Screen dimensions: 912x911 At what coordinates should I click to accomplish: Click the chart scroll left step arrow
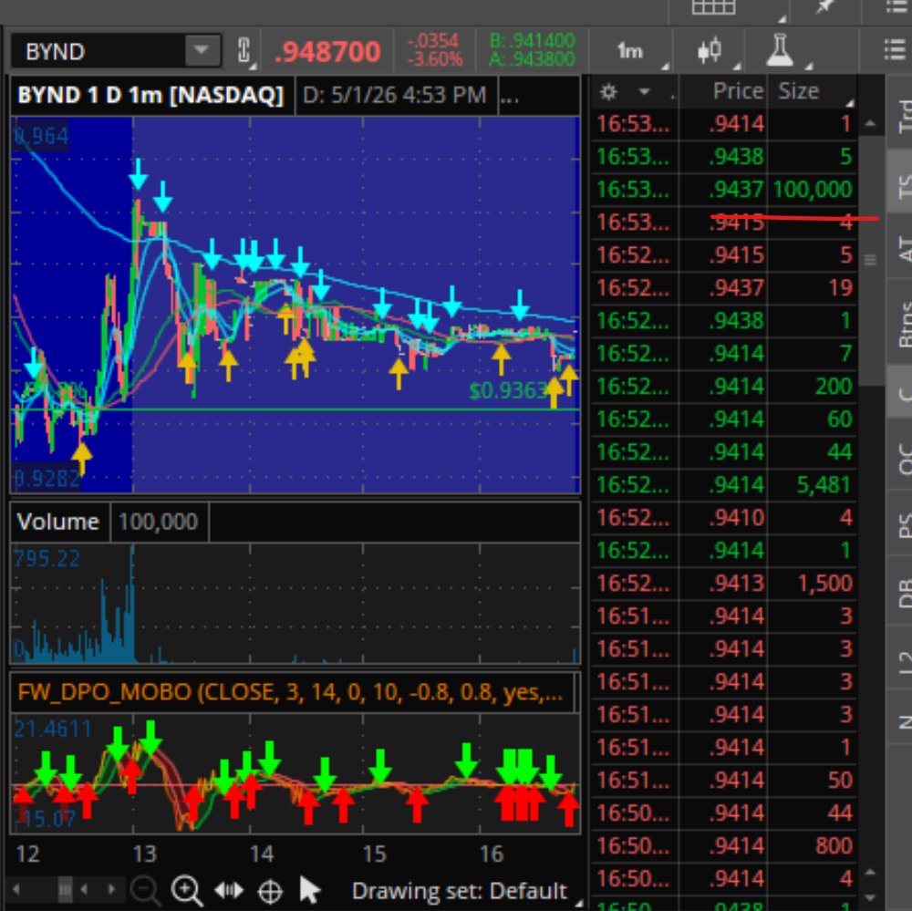84,889
